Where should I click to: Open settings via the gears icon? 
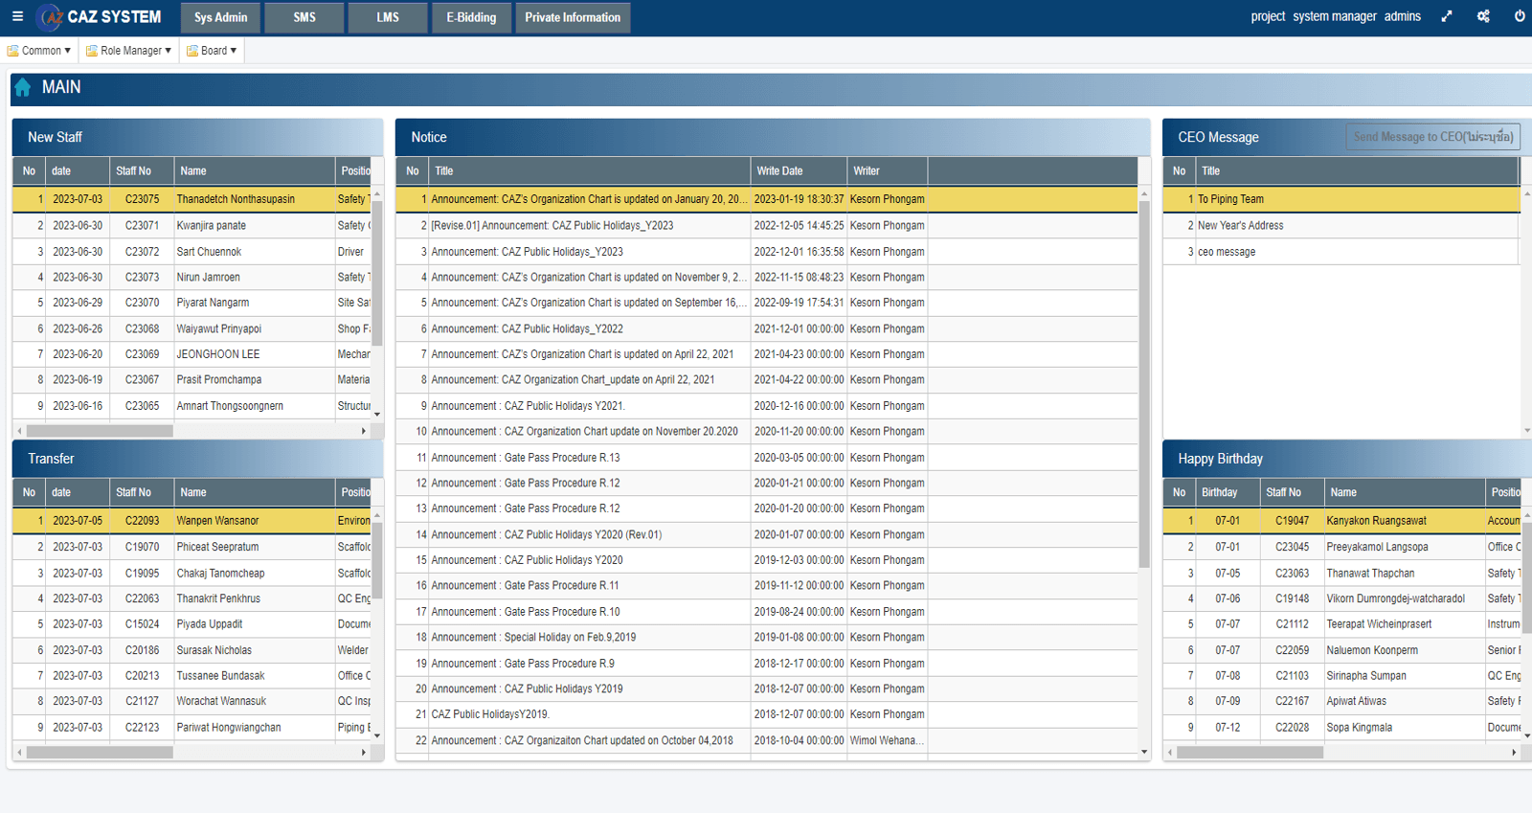(1483, 16)
